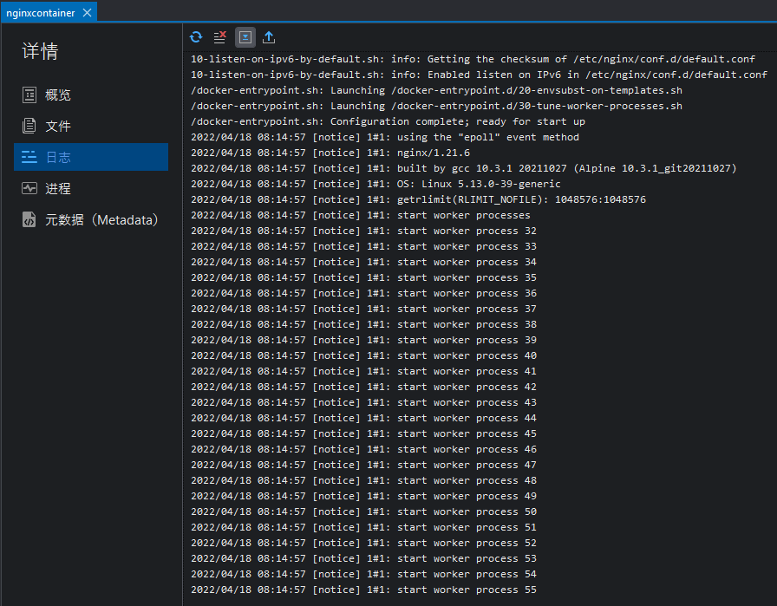Viewport: 777px width, 606px height.
Task: Click the 详情 details heading
Action: point(40,51)
